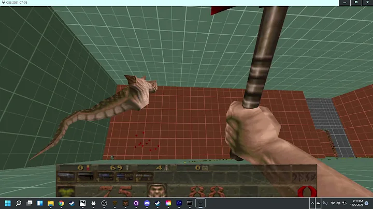Click the rockets ammo count 4

tap(159, 168)
